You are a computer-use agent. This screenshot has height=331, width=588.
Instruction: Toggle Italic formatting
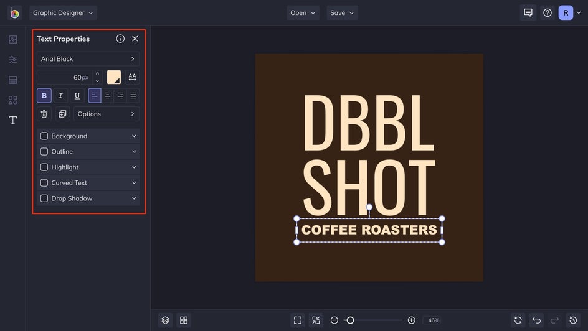[60, 95]
